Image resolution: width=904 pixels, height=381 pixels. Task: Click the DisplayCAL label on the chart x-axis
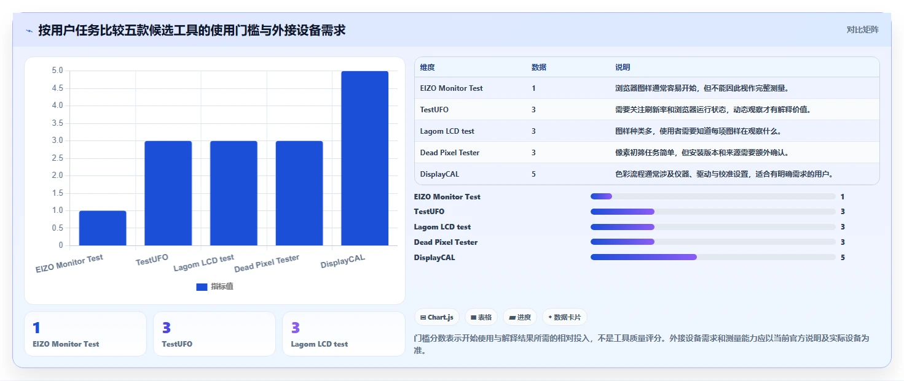coord(343,261)
